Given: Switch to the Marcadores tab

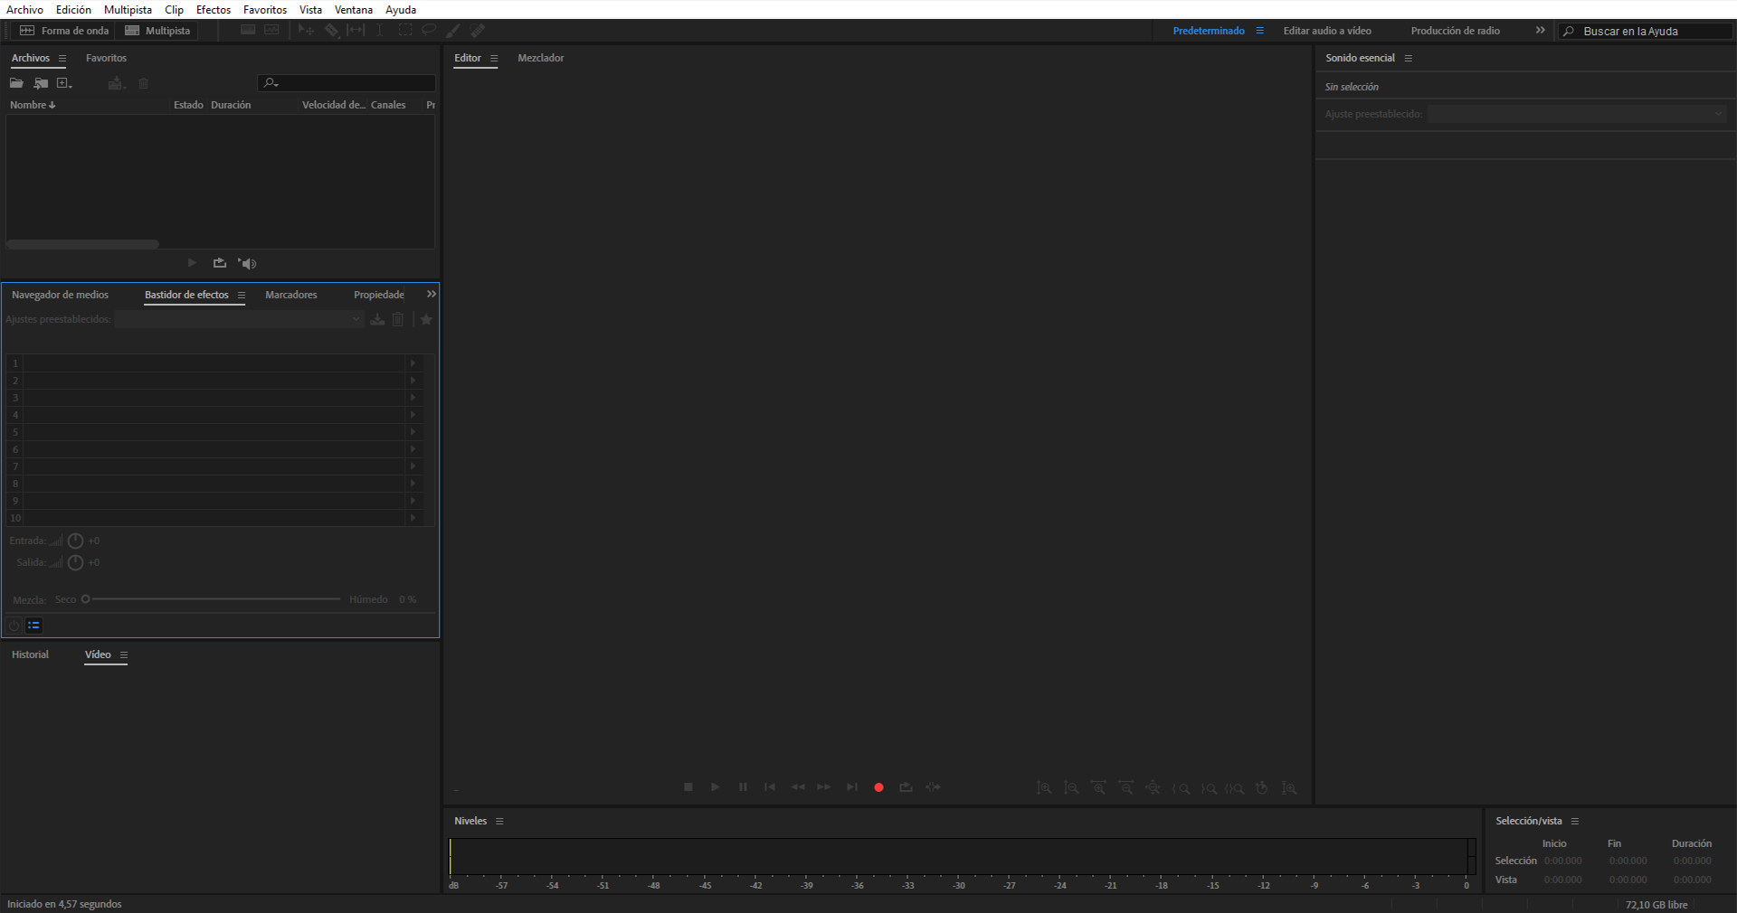Looking at the screenshot, I should tap(291, 295).
